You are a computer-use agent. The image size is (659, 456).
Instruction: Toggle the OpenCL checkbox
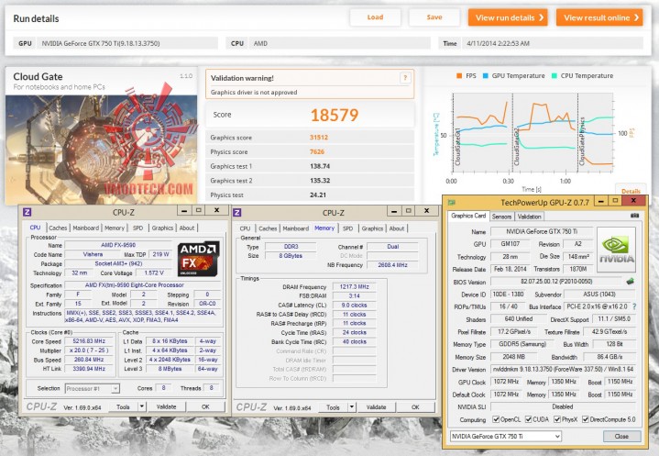point(496,419)
